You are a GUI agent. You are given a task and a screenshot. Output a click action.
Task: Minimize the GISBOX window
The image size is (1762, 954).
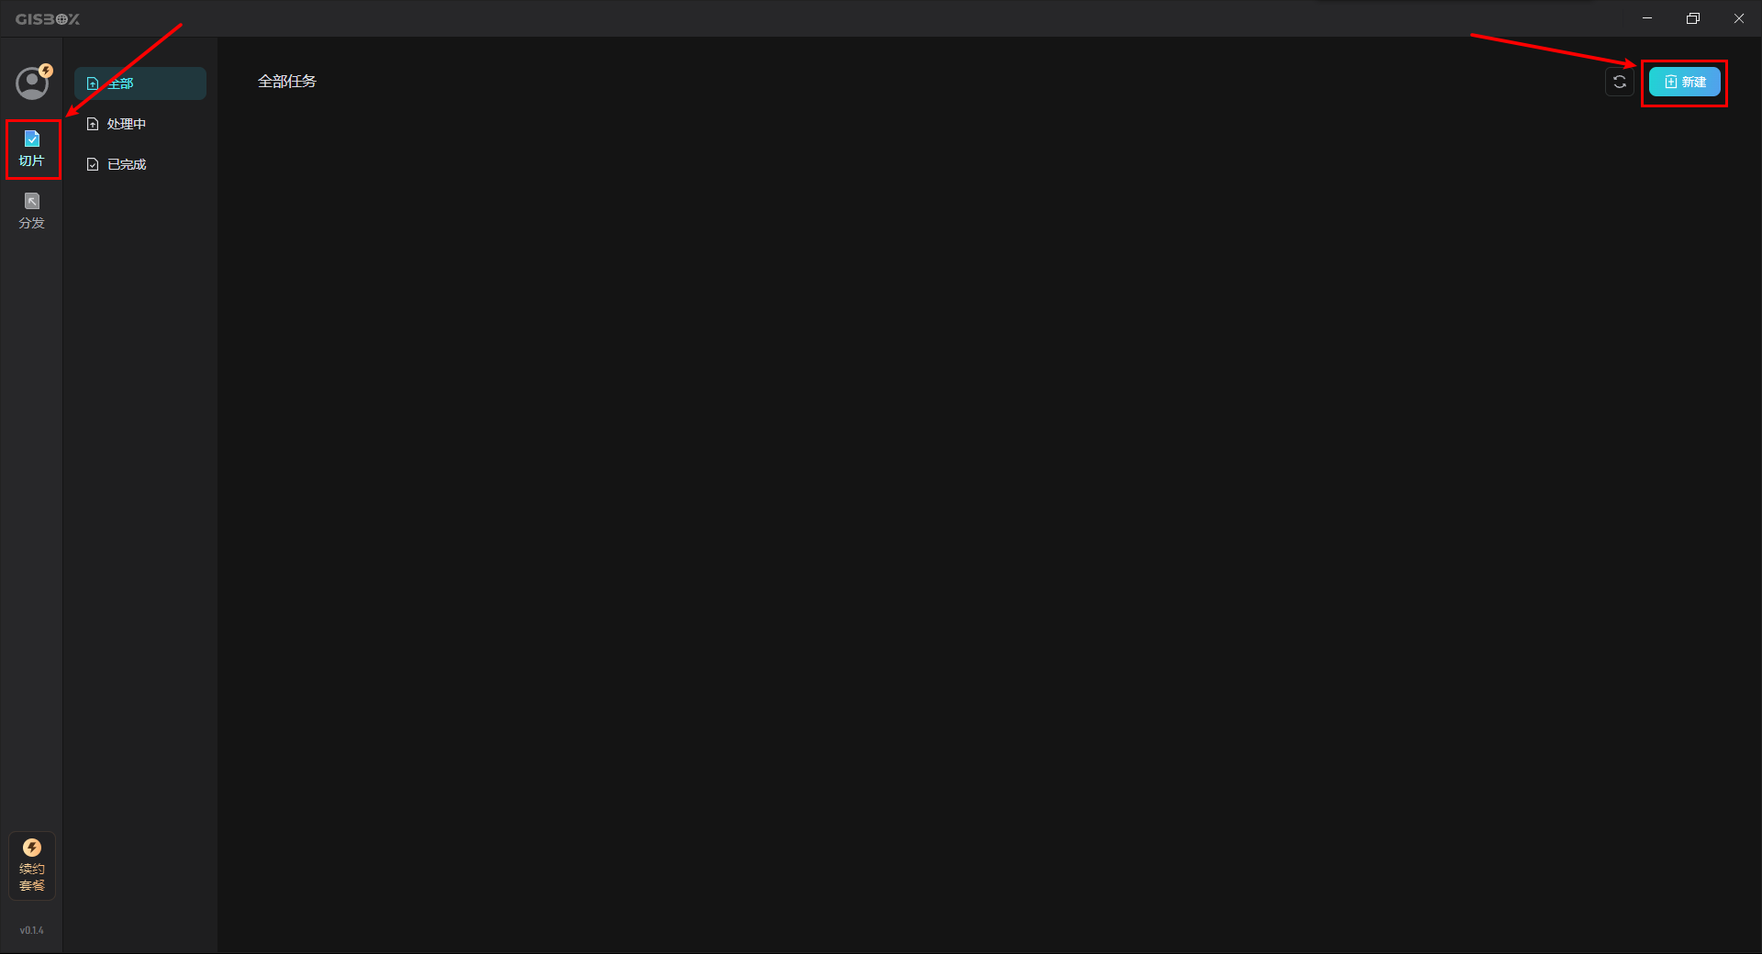click(x=1647, y=18)
